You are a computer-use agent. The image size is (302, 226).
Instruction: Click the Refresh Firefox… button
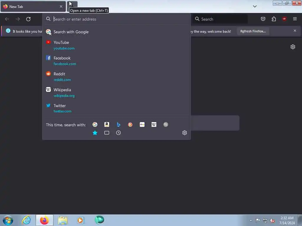point(253,31)
